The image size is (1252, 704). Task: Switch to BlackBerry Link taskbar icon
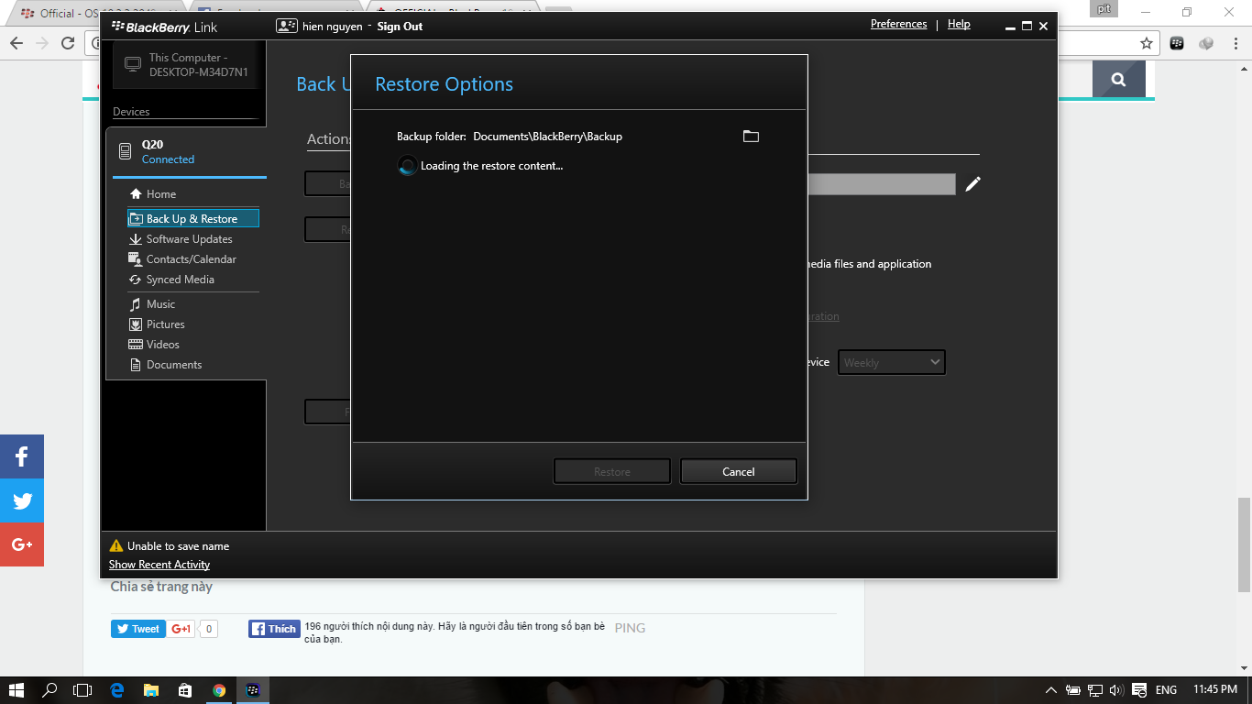tap(253, 690)
